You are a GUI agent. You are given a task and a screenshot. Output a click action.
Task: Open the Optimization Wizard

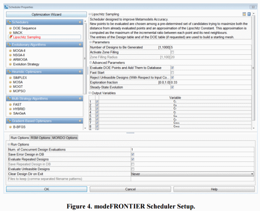click(46, 14)
